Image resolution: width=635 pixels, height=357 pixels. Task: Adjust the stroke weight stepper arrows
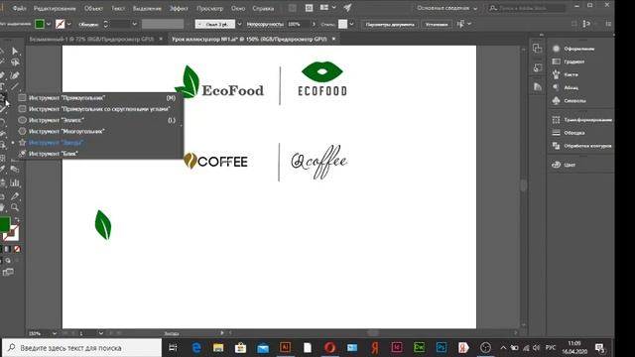(x=105, y=24)
